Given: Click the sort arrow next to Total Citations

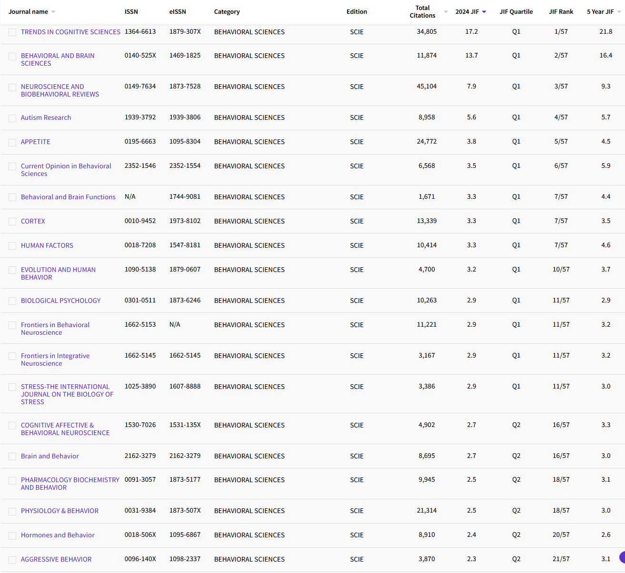Looking at the screenshot, I should pos(446,12).
